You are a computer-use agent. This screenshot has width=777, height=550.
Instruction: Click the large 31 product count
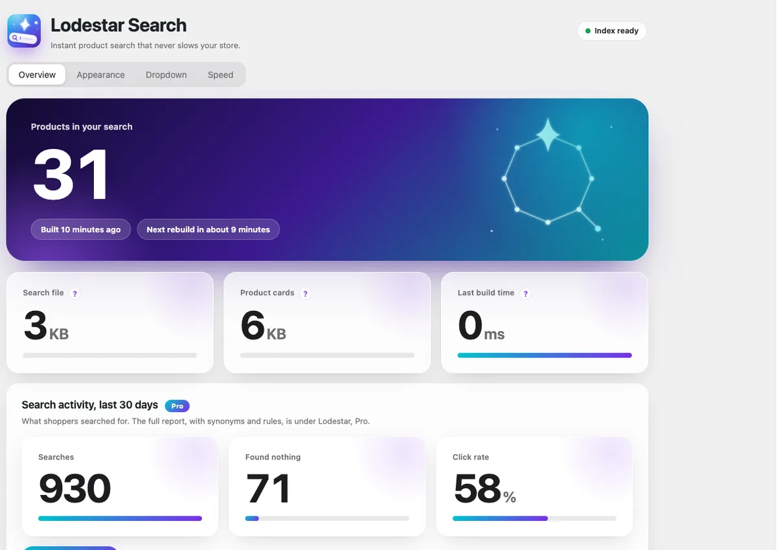tap(71, 175)
